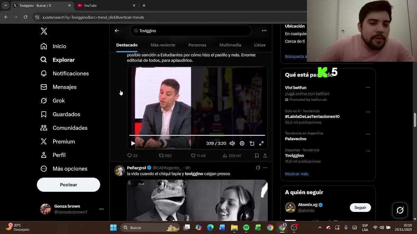Image resolution: width=417 pixels, height=234 pixels.
Task: Click the Postear button
Action: point(68,185)
